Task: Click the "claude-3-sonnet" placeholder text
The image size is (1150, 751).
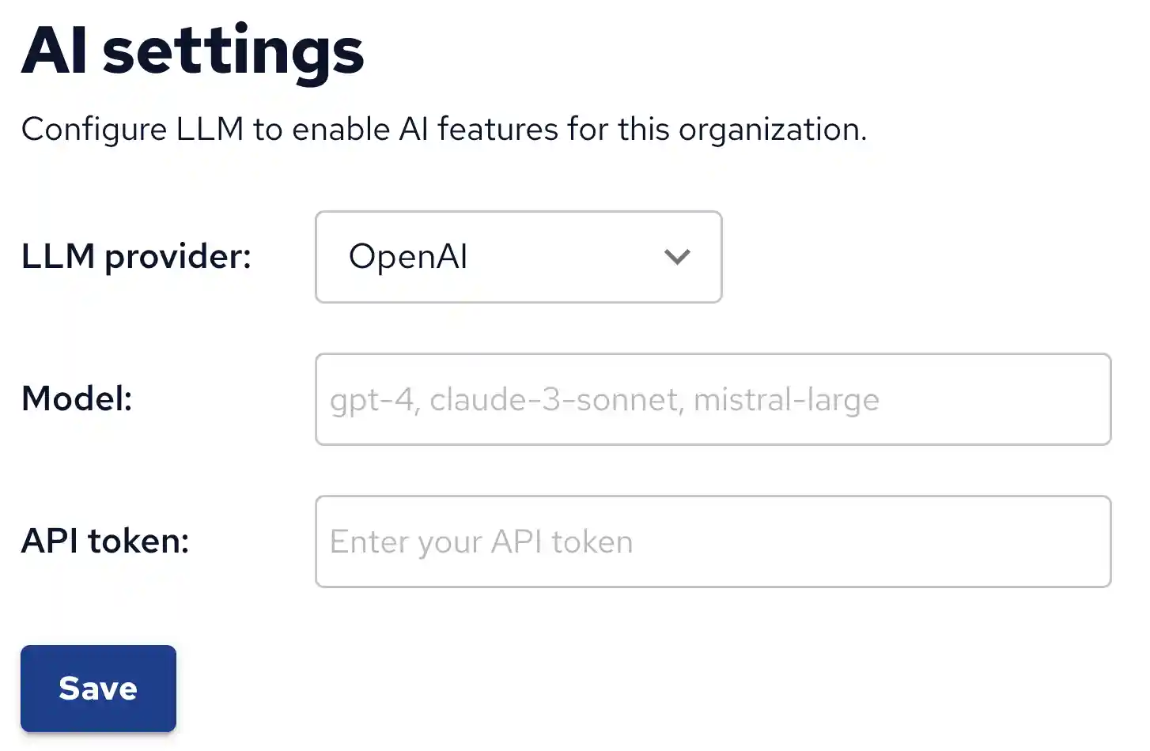Action: [x=554, y=400]
